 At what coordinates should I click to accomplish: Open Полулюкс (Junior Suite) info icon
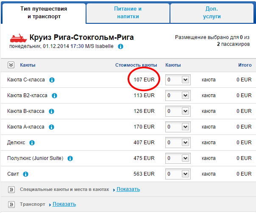[70, 158]
